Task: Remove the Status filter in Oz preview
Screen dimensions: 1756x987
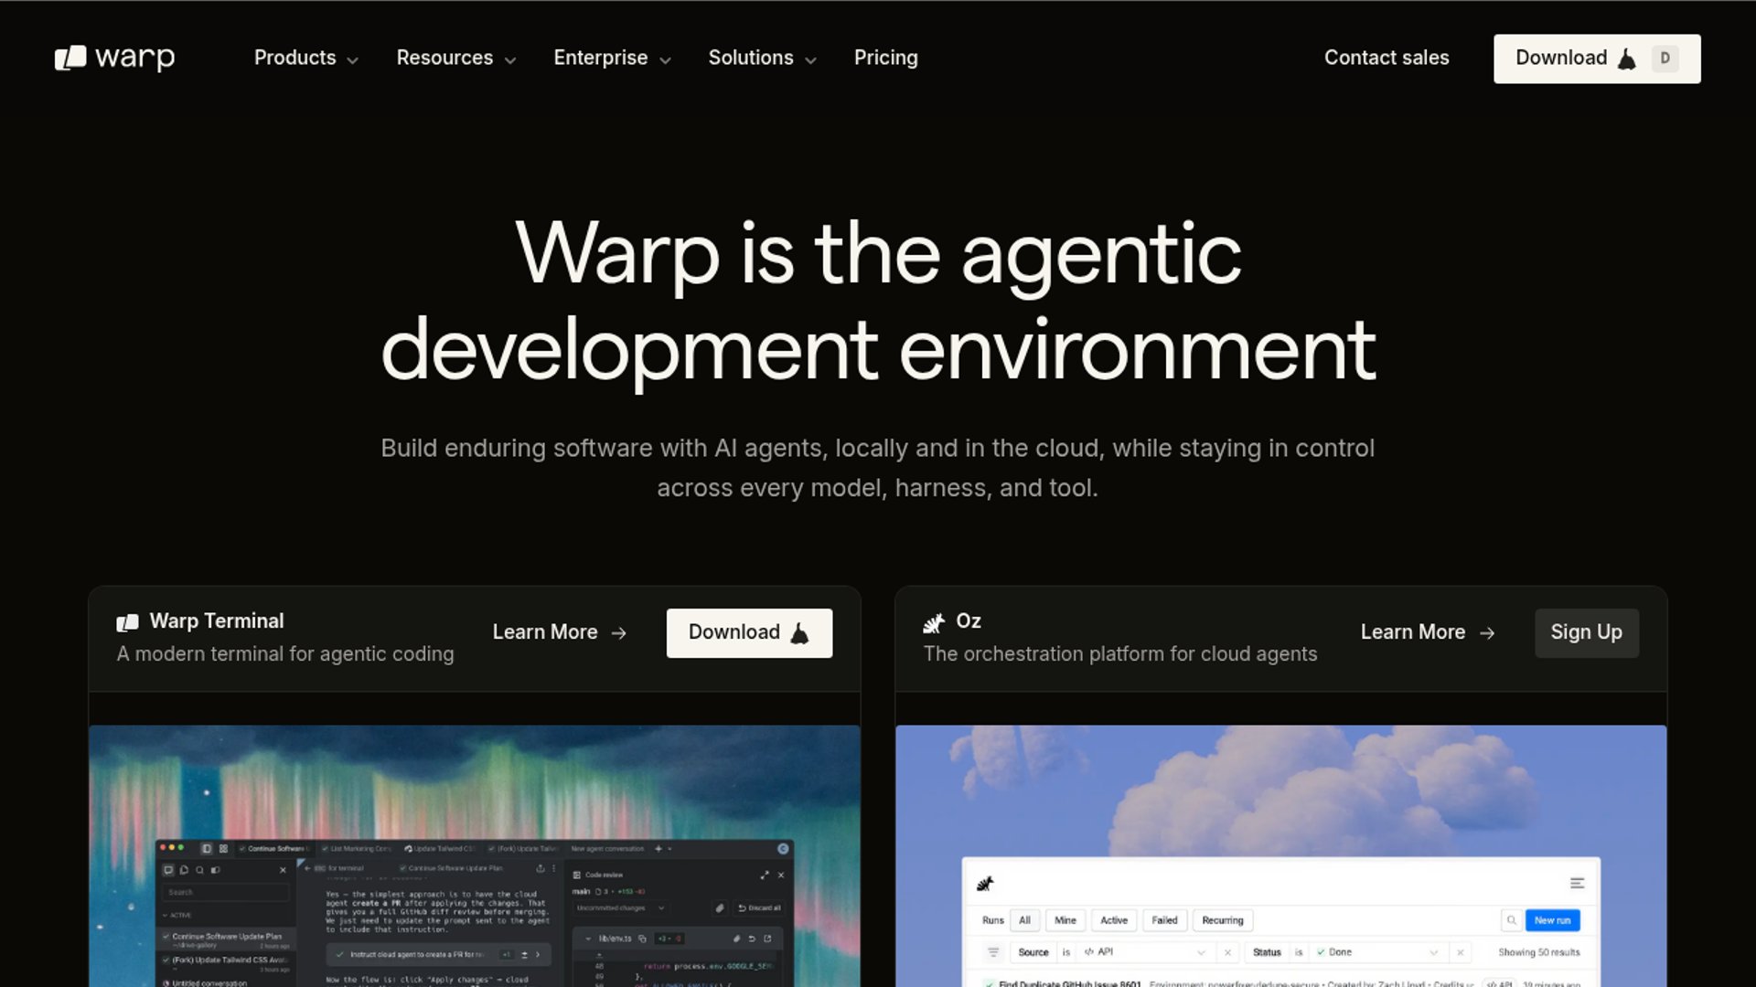Action: [x=1461, y=952]
